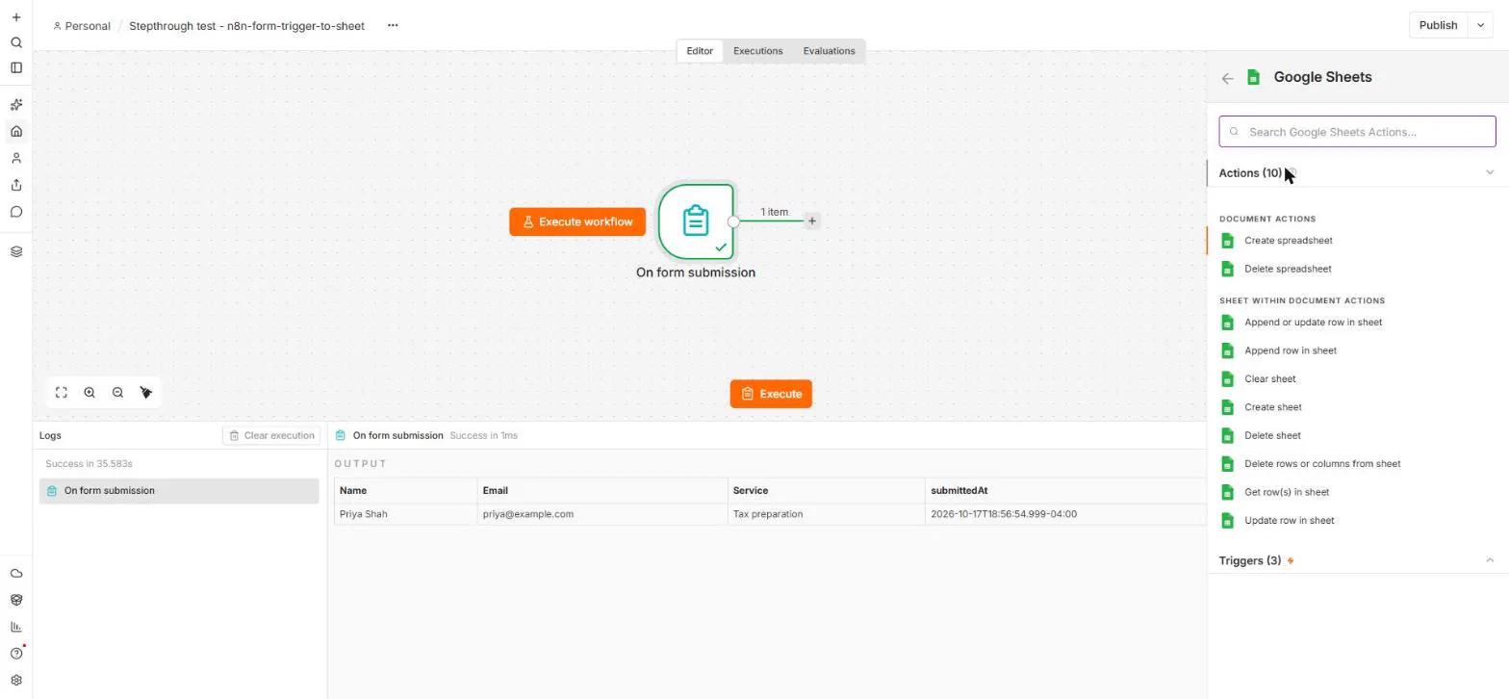Go back using Google Sheets panel arrow
The width and height of the screenshot is (1509, 699).
pos(1227,78)
